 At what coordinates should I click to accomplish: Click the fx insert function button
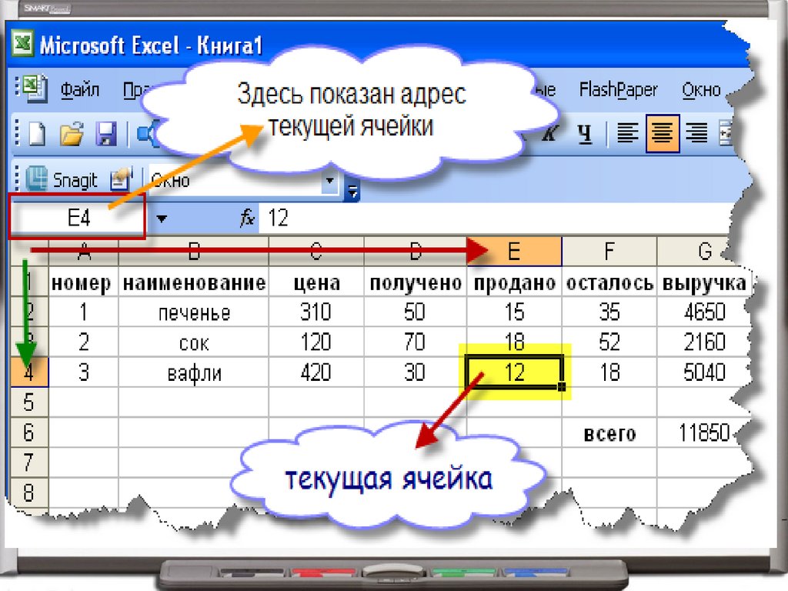pos(247,219)
